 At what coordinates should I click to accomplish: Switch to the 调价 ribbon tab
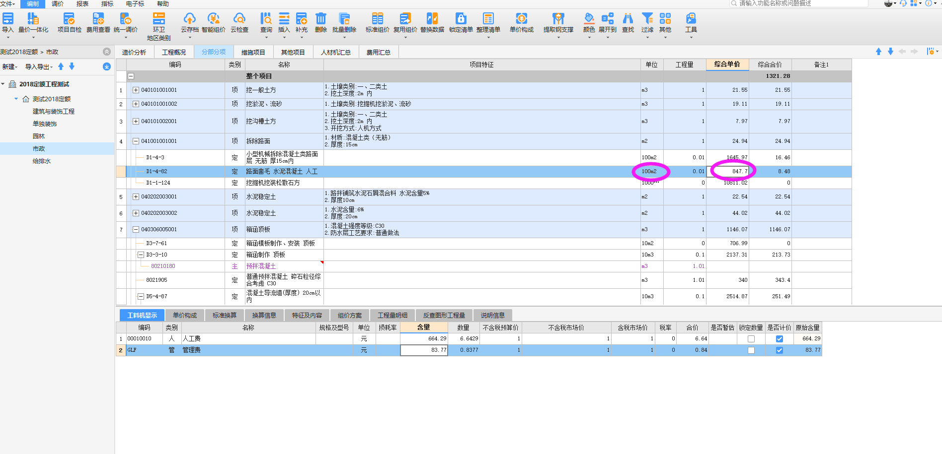point(58,4)
